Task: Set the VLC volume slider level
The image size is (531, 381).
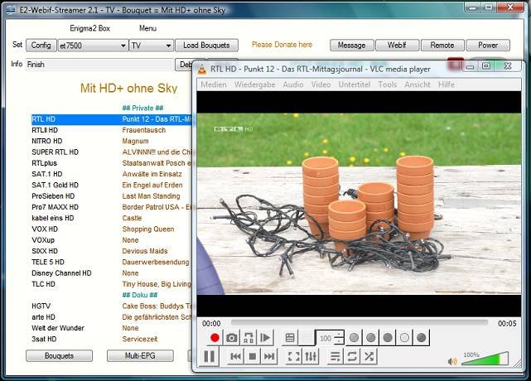Action: [x=485, y=359]
